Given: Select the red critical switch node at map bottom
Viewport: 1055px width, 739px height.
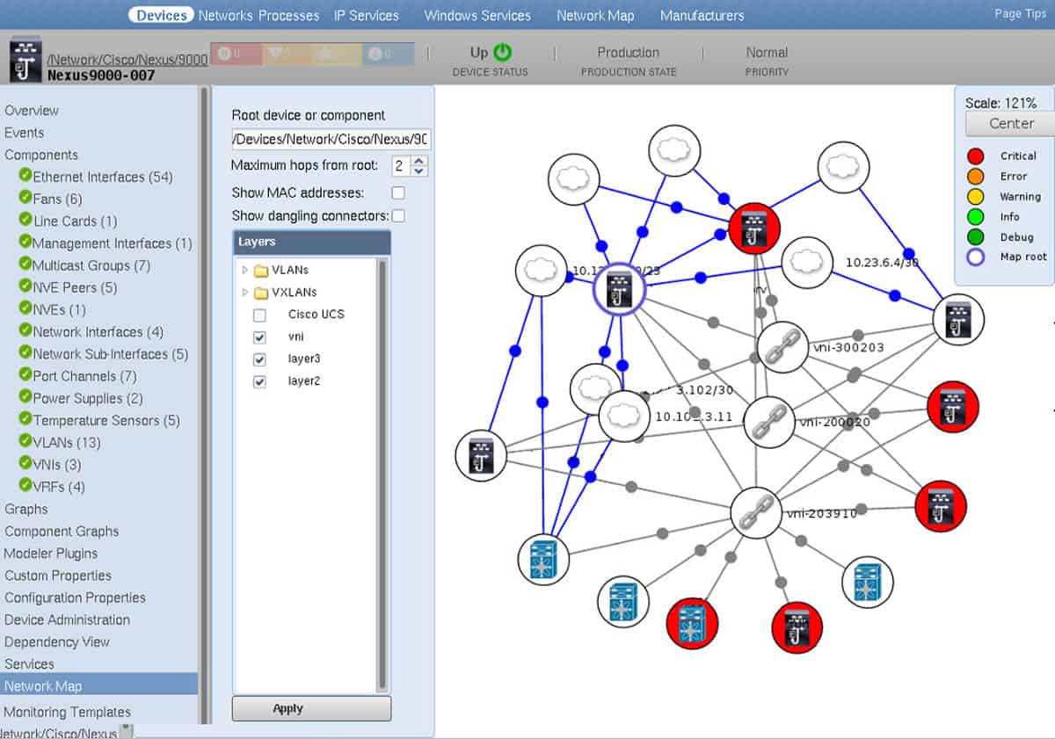Looking at the screenshot, I should coord(693,623).
